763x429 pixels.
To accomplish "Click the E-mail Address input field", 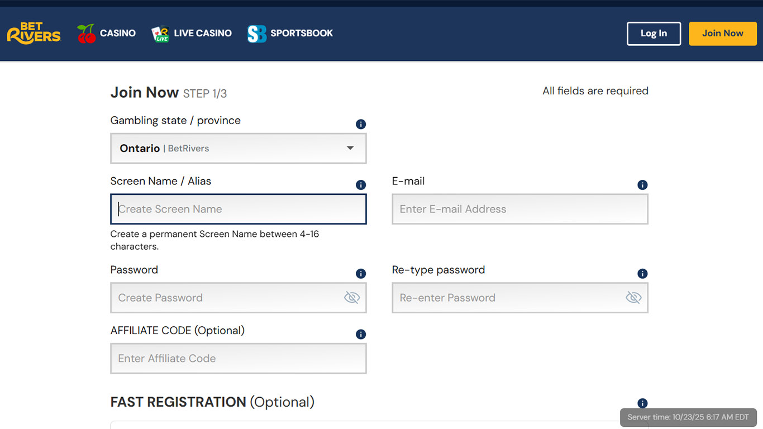I will (519, 209).
